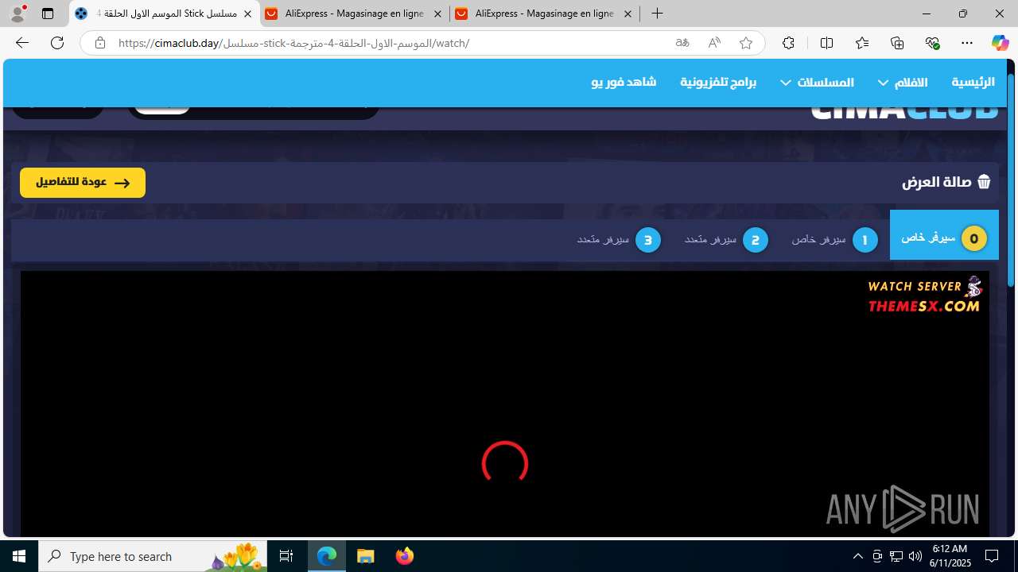Open Favorites list icon
Image resolution: width=1018 pixels, height=572 pixels.
[862, 43]
